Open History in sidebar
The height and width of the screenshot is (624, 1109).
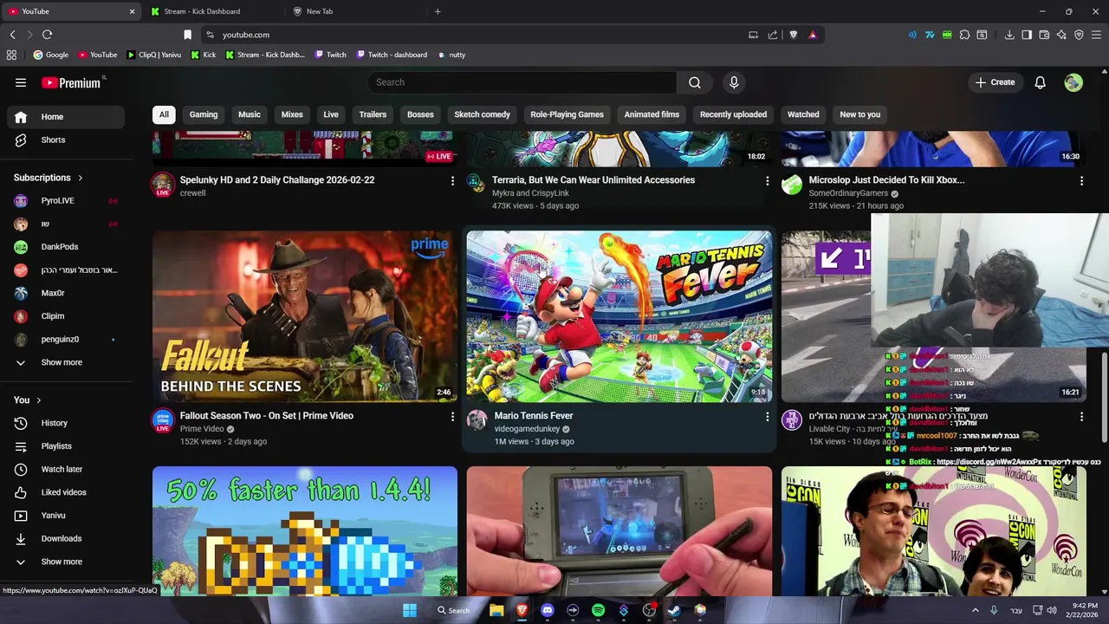pyautogui.click(x=66, y=423)
